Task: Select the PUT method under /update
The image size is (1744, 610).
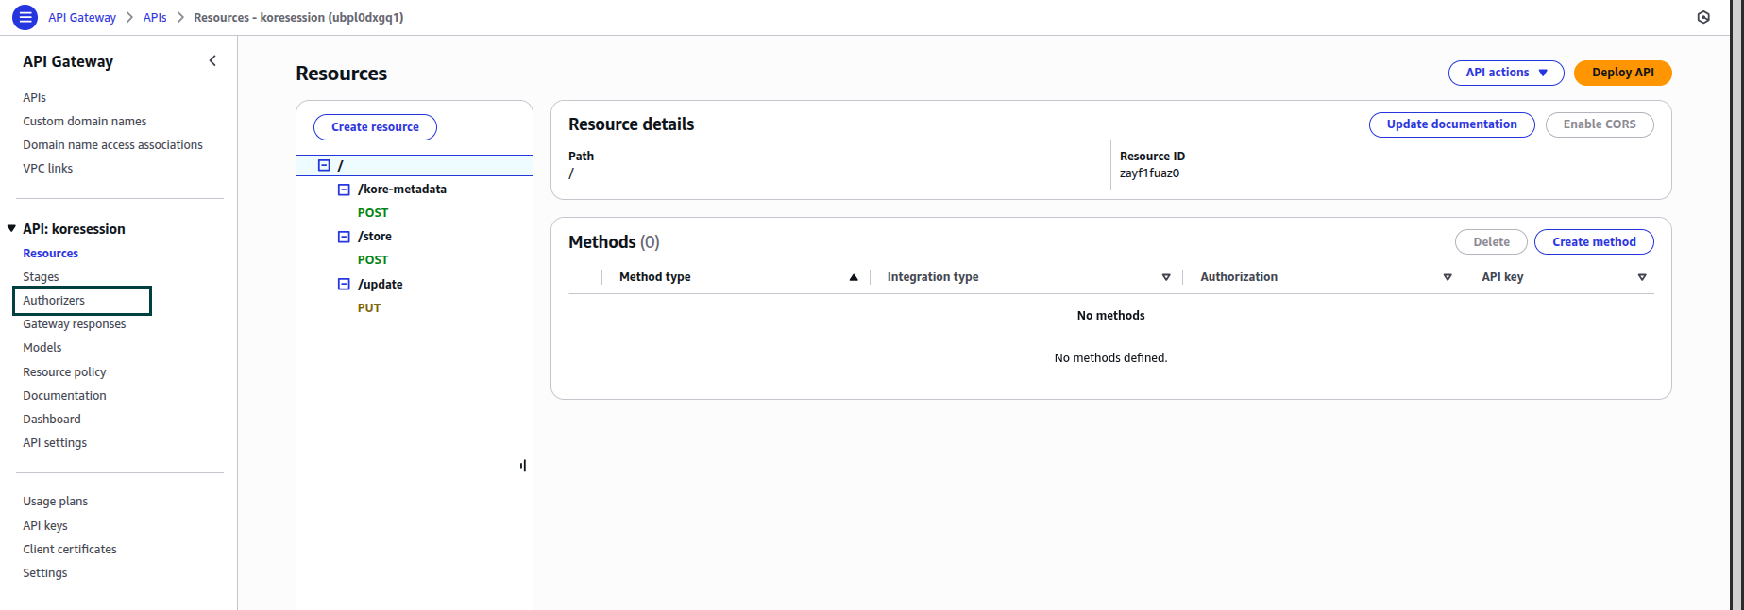Action: coord(369,308)
